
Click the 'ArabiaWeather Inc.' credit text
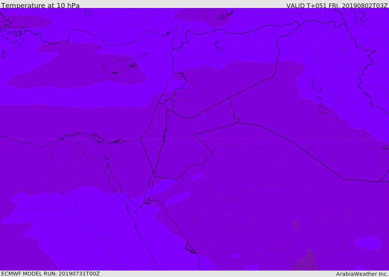[362, 274]
